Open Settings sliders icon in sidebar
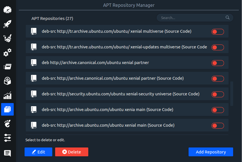The width and height of the screenshot is (242, 162). pyautogui.click(x=7, y=138)
